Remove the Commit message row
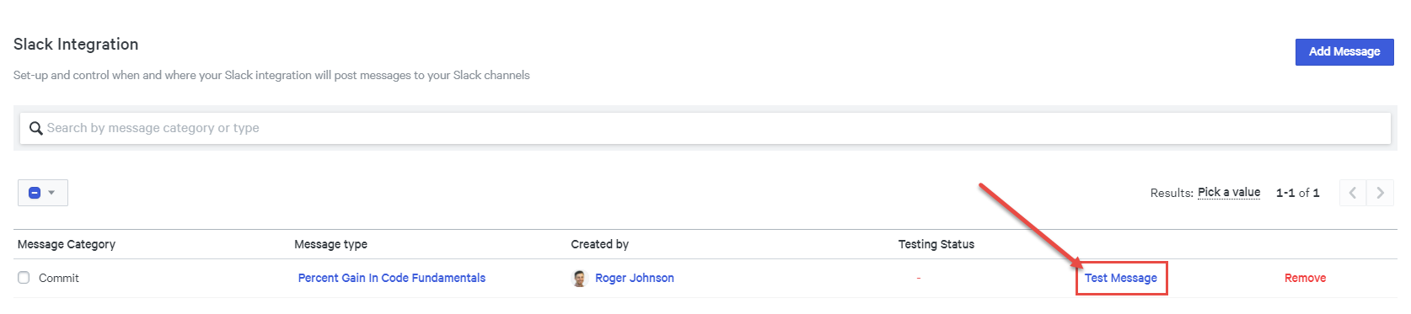 click(x=1305, y=278)
